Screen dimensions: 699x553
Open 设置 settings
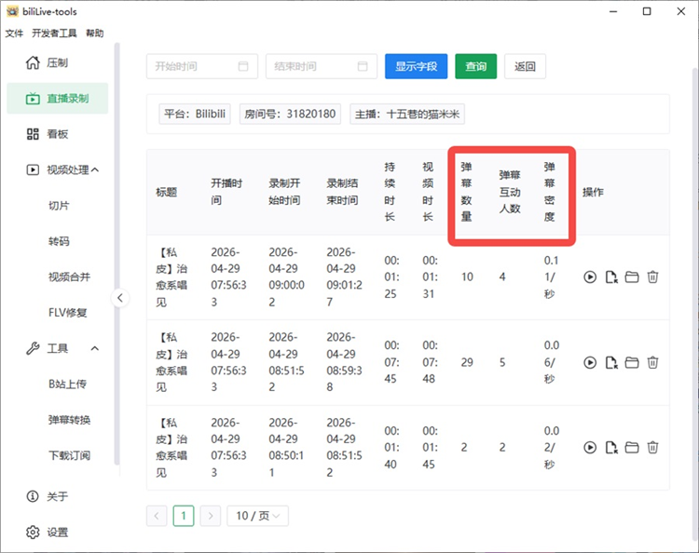58,533
